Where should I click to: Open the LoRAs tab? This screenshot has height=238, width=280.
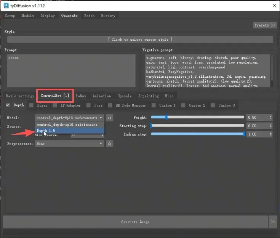click(x=81, y=96)
